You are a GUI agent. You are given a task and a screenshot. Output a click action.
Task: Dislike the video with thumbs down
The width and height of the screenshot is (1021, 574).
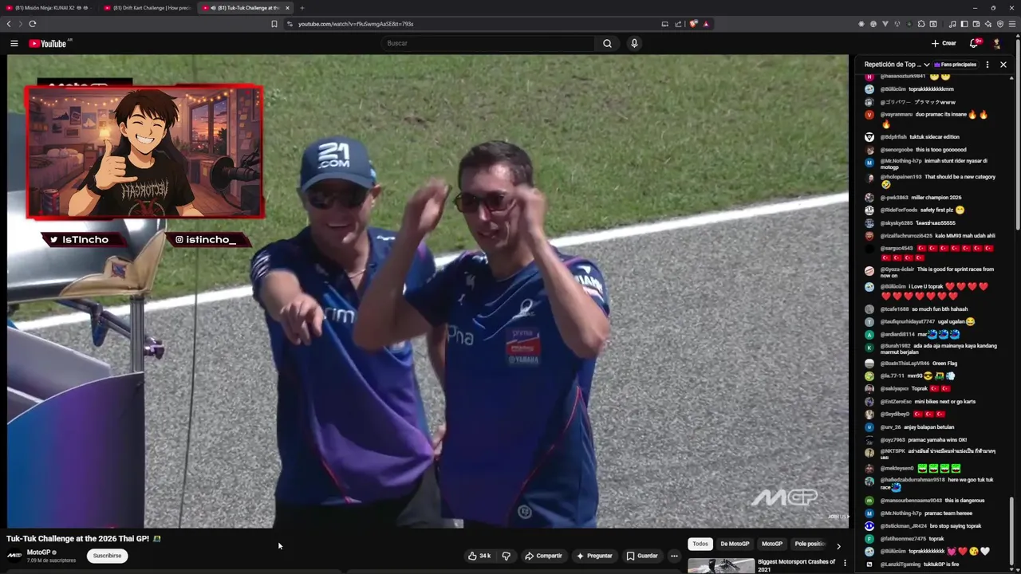tap(506, 556)
